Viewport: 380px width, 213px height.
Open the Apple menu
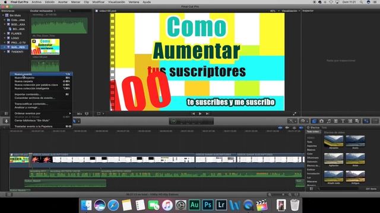coord(5,2)
